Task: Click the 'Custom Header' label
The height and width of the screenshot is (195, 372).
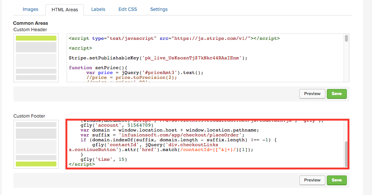Action: point(30,30)
